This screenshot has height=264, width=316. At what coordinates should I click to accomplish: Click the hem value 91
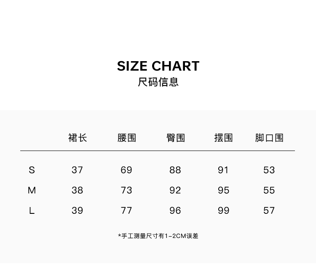[223, 170]
